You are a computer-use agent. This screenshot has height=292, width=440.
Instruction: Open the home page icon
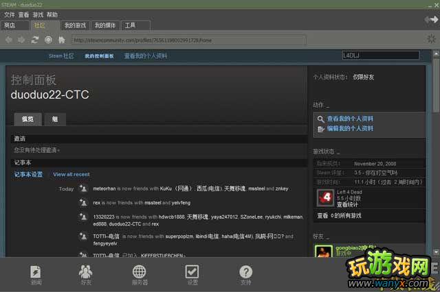(62, 40)
